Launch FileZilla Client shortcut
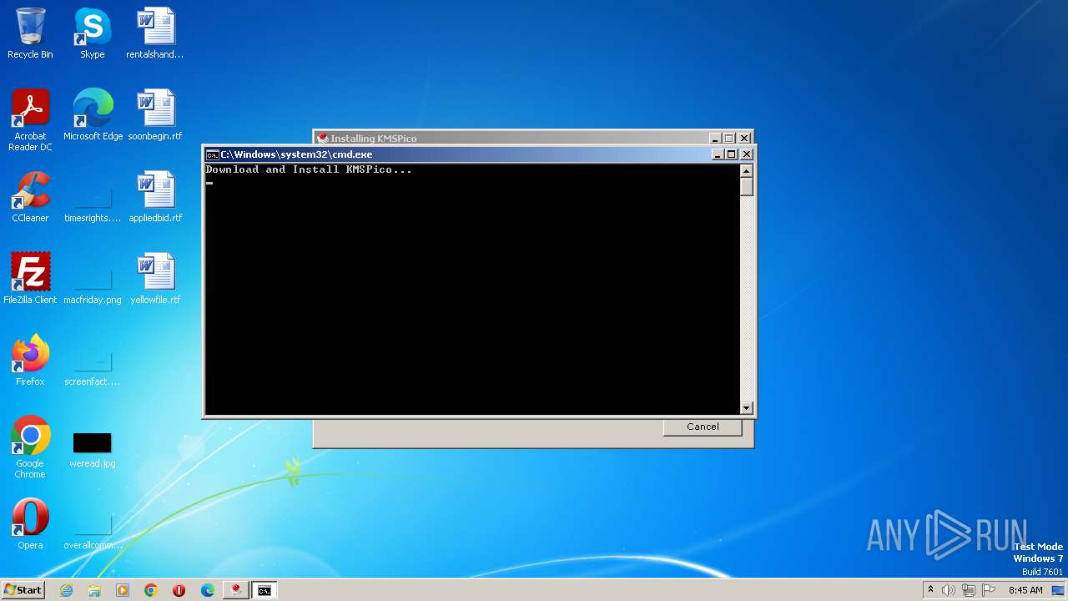The height and width of the screenshot is (601, 1068). (30, 279)
